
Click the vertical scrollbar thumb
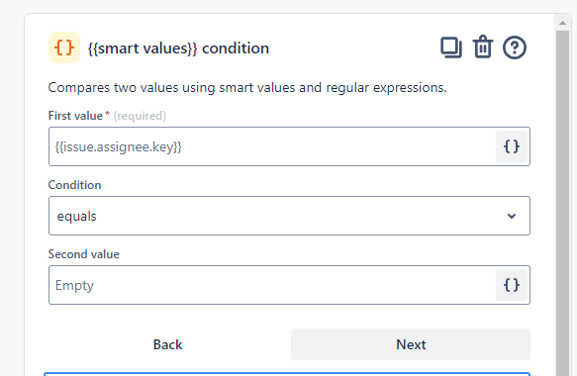562,203
